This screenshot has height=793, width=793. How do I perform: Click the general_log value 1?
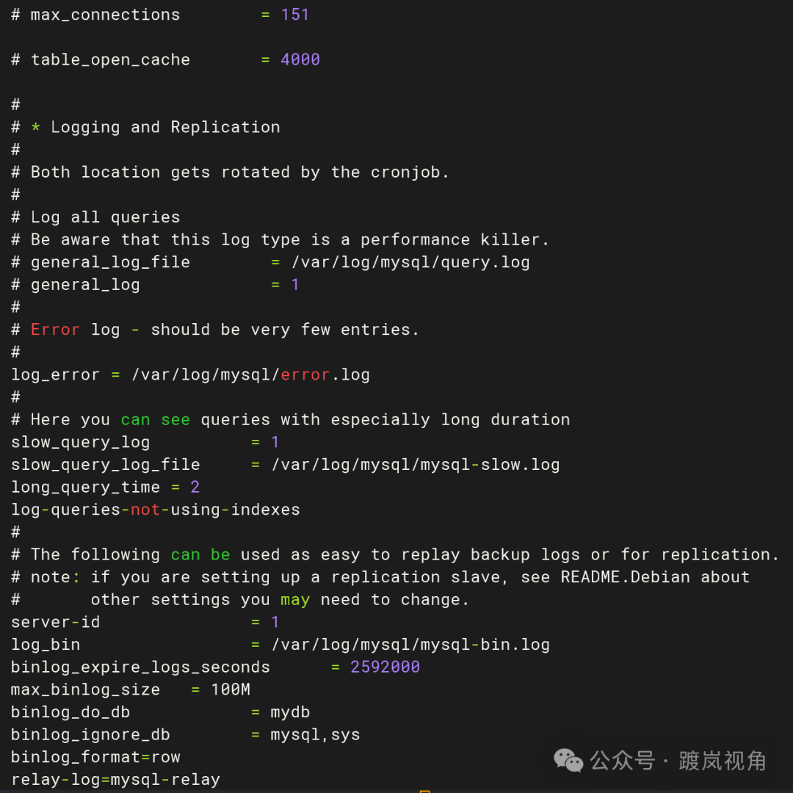(x=294, y=285)
